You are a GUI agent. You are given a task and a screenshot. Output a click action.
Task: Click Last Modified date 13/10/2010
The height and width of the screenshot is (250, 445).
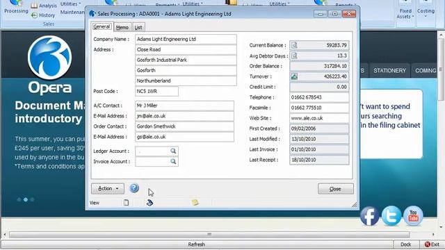[319, 139]
